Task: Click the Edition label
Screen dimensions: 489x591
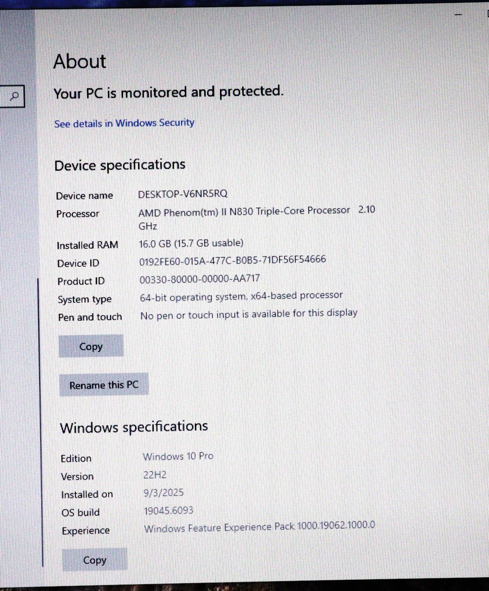Action: [76, 459]
